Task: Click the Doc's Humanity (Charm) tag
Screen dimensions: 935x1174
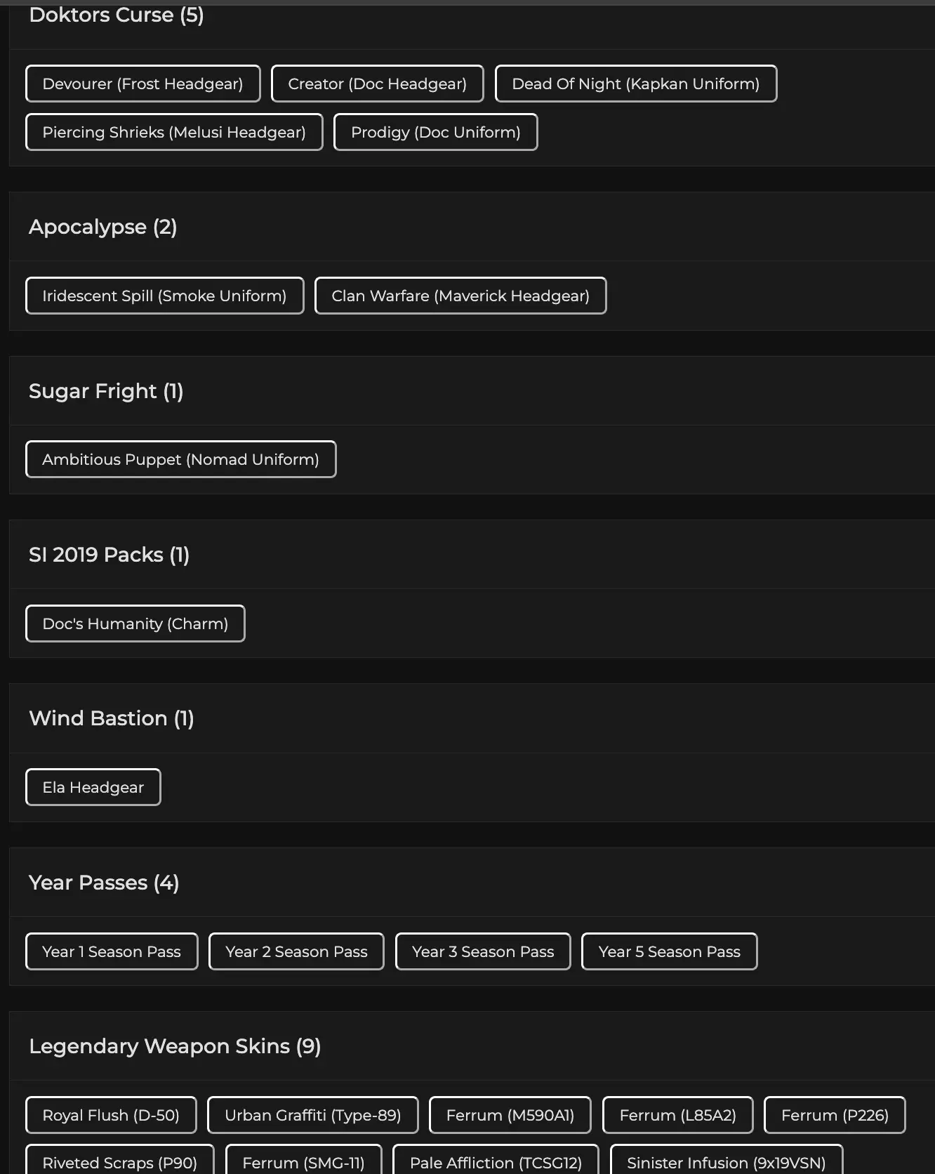Action: tap(135, 624)
